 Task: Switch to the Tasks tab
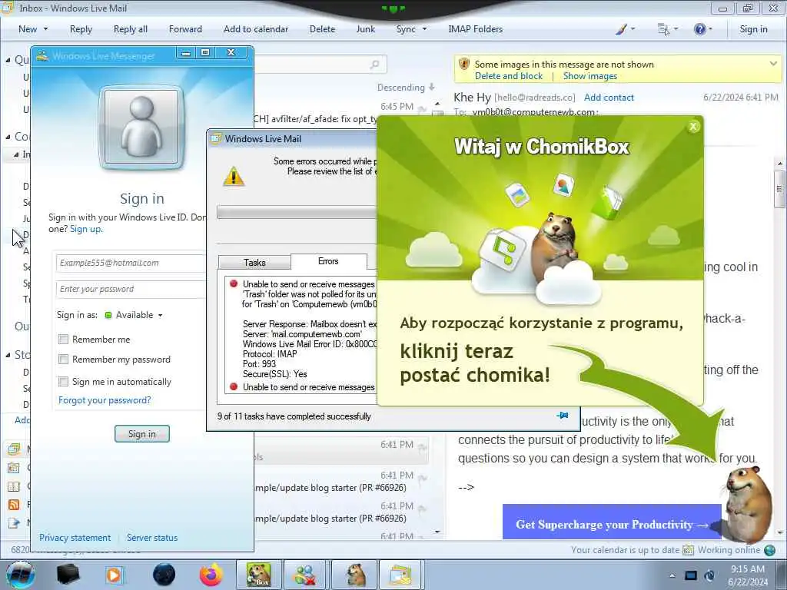coord(254,263)
